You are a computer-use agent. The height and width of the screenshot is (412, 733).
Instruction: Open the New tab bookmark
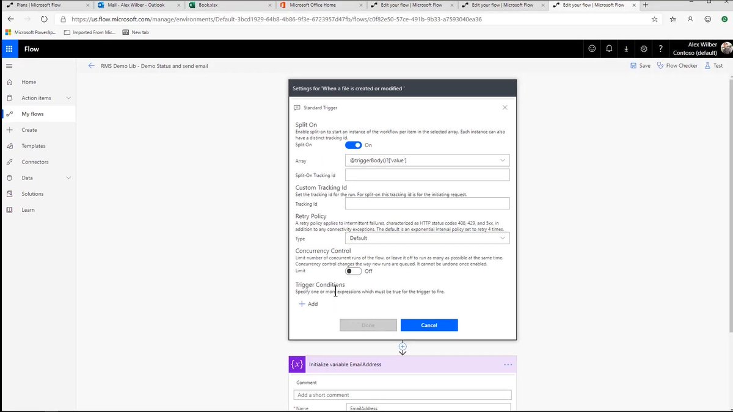(x=136, y=32)
